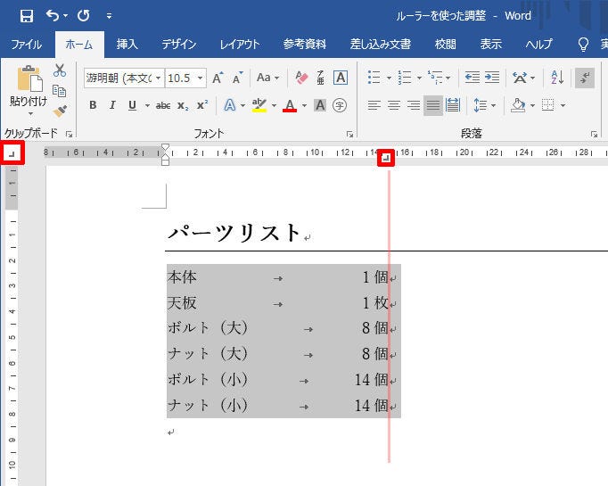The image size is (608, 486).
Task: Apply numbered list
Action: [405, 78]
